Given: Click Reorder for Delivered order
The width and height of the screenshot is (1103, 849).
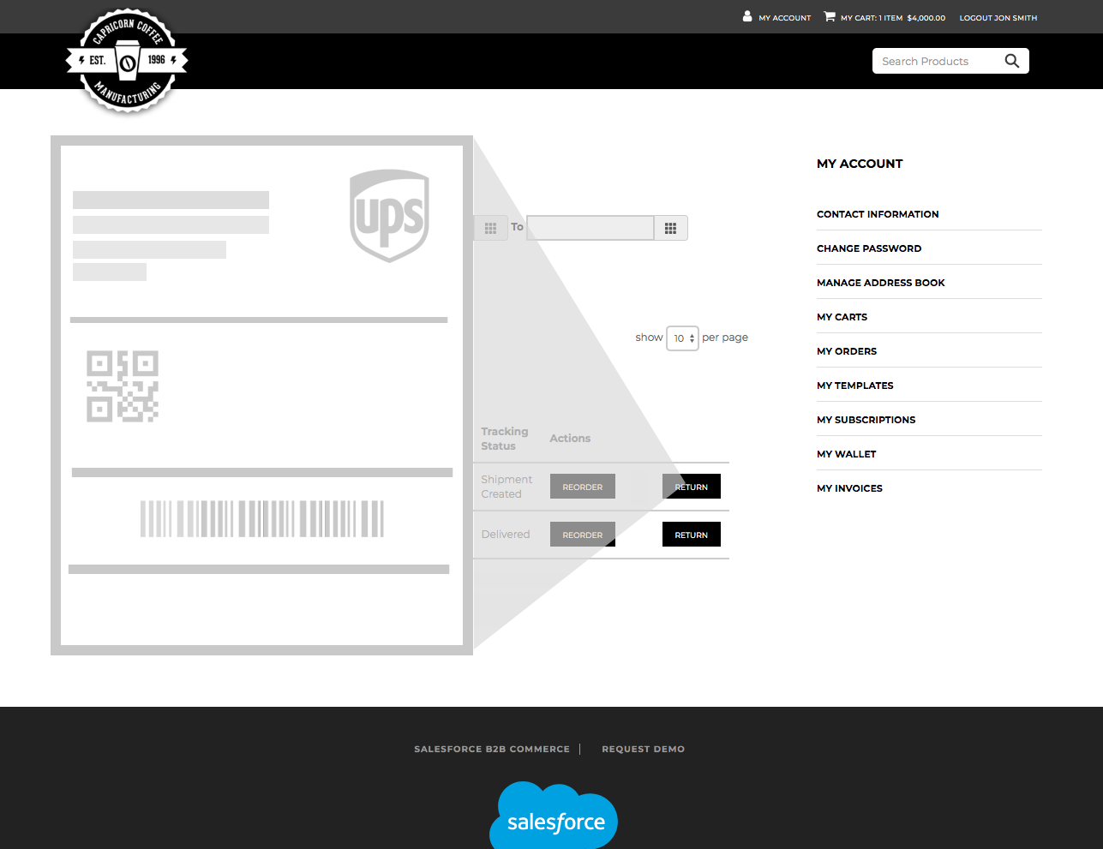Looking at the screenshot, I should coord(583,535).
